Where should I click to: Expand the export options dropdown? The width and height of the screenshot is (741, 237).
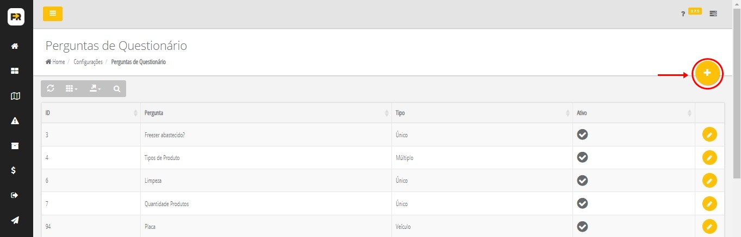click(95, 88)
